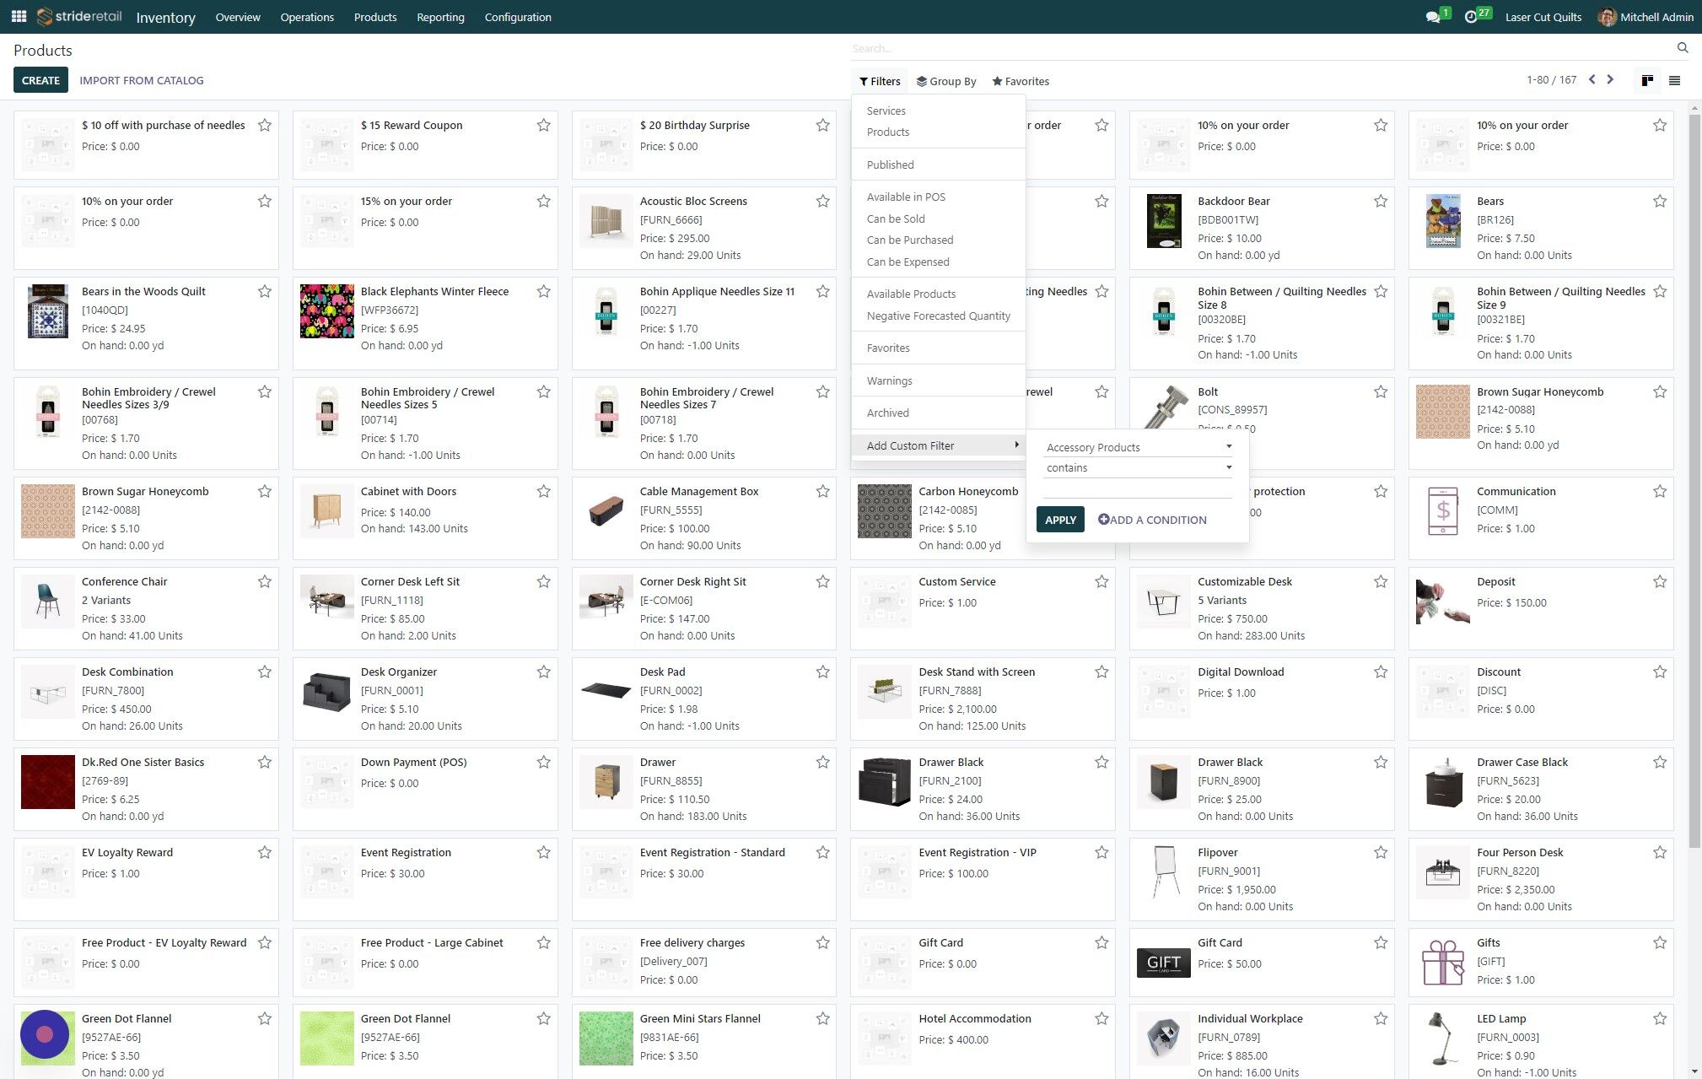Open the Overview menu
1702x1079 pixels.
(238, 17)
